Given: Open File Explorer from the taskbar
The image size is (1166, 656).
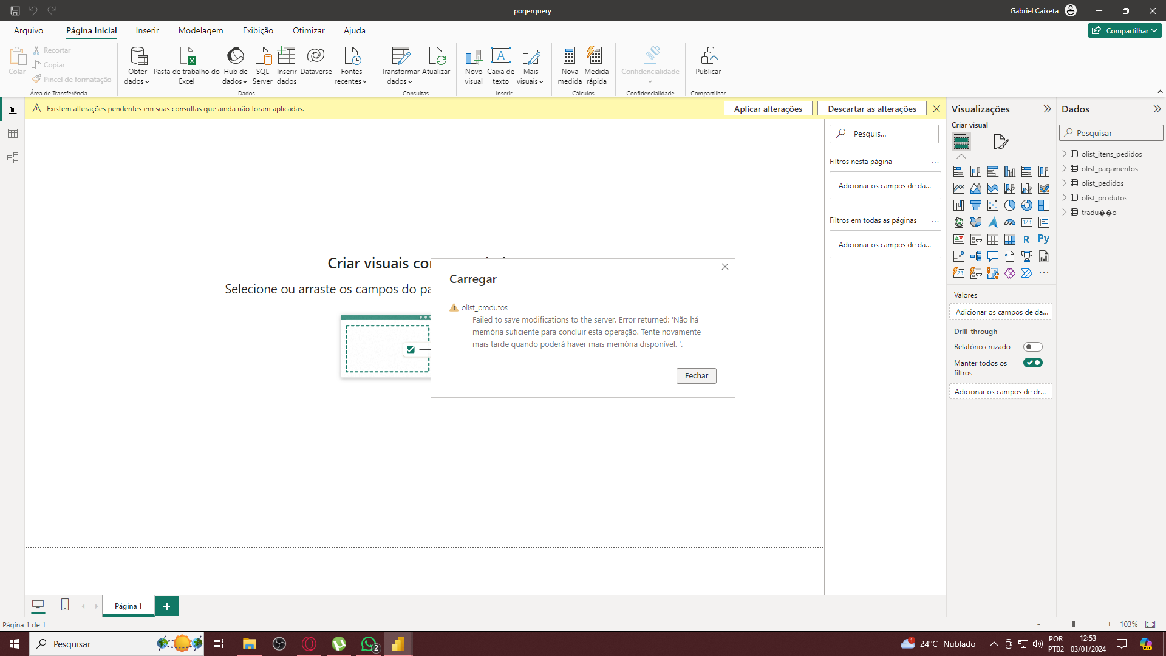Looking at the screenshot, I should (249, 644).
